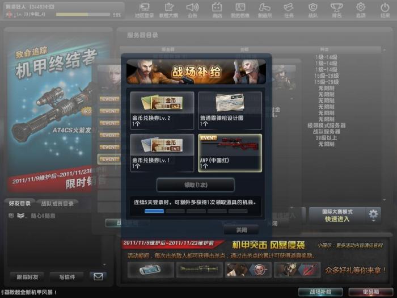Click rank icon beside friend 随心随意

[x=21, y=216]
